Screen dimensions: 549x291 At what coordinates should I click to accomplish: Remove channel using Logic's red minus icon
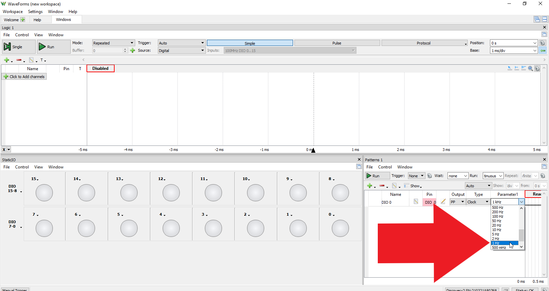[19, 60]
